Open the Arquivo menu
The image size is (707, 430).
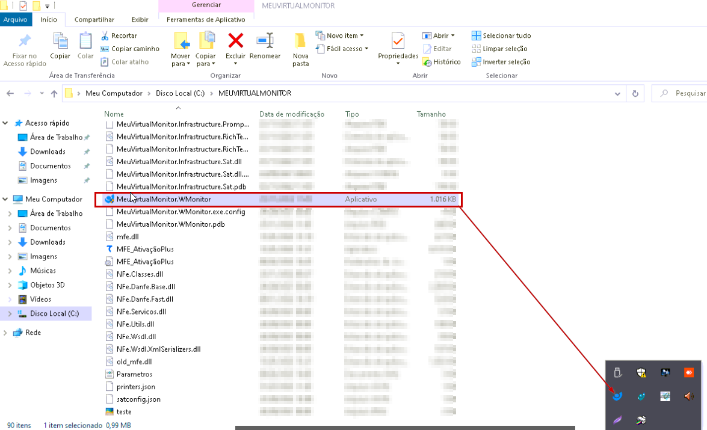click(15, 20)
